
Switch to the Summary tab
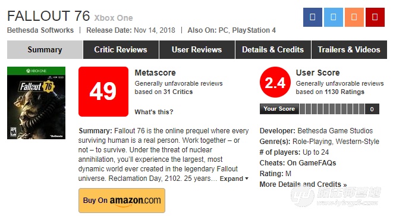click(x=45, y=49)
